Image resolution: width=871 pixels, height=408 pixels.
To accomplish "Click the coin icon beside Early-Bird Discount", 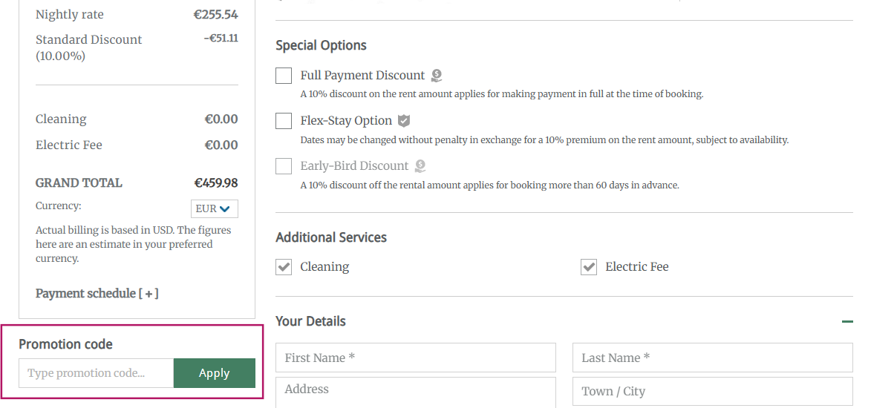I will (420, 165).
